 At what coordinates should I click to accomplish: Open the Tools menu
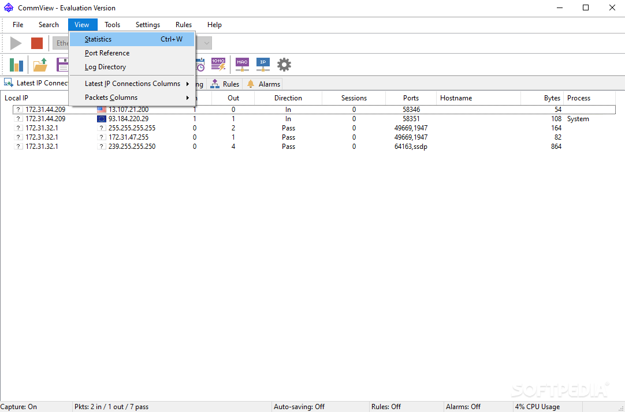coord(113,25)
